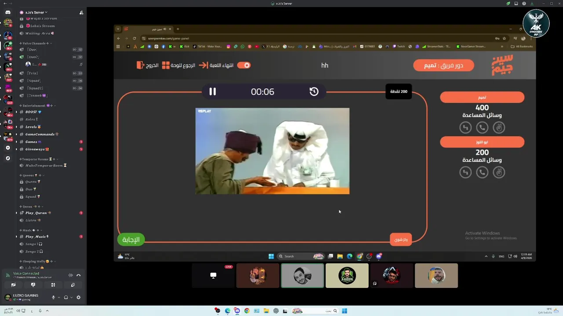Collapse the Voice Channels category

(35, 43)
